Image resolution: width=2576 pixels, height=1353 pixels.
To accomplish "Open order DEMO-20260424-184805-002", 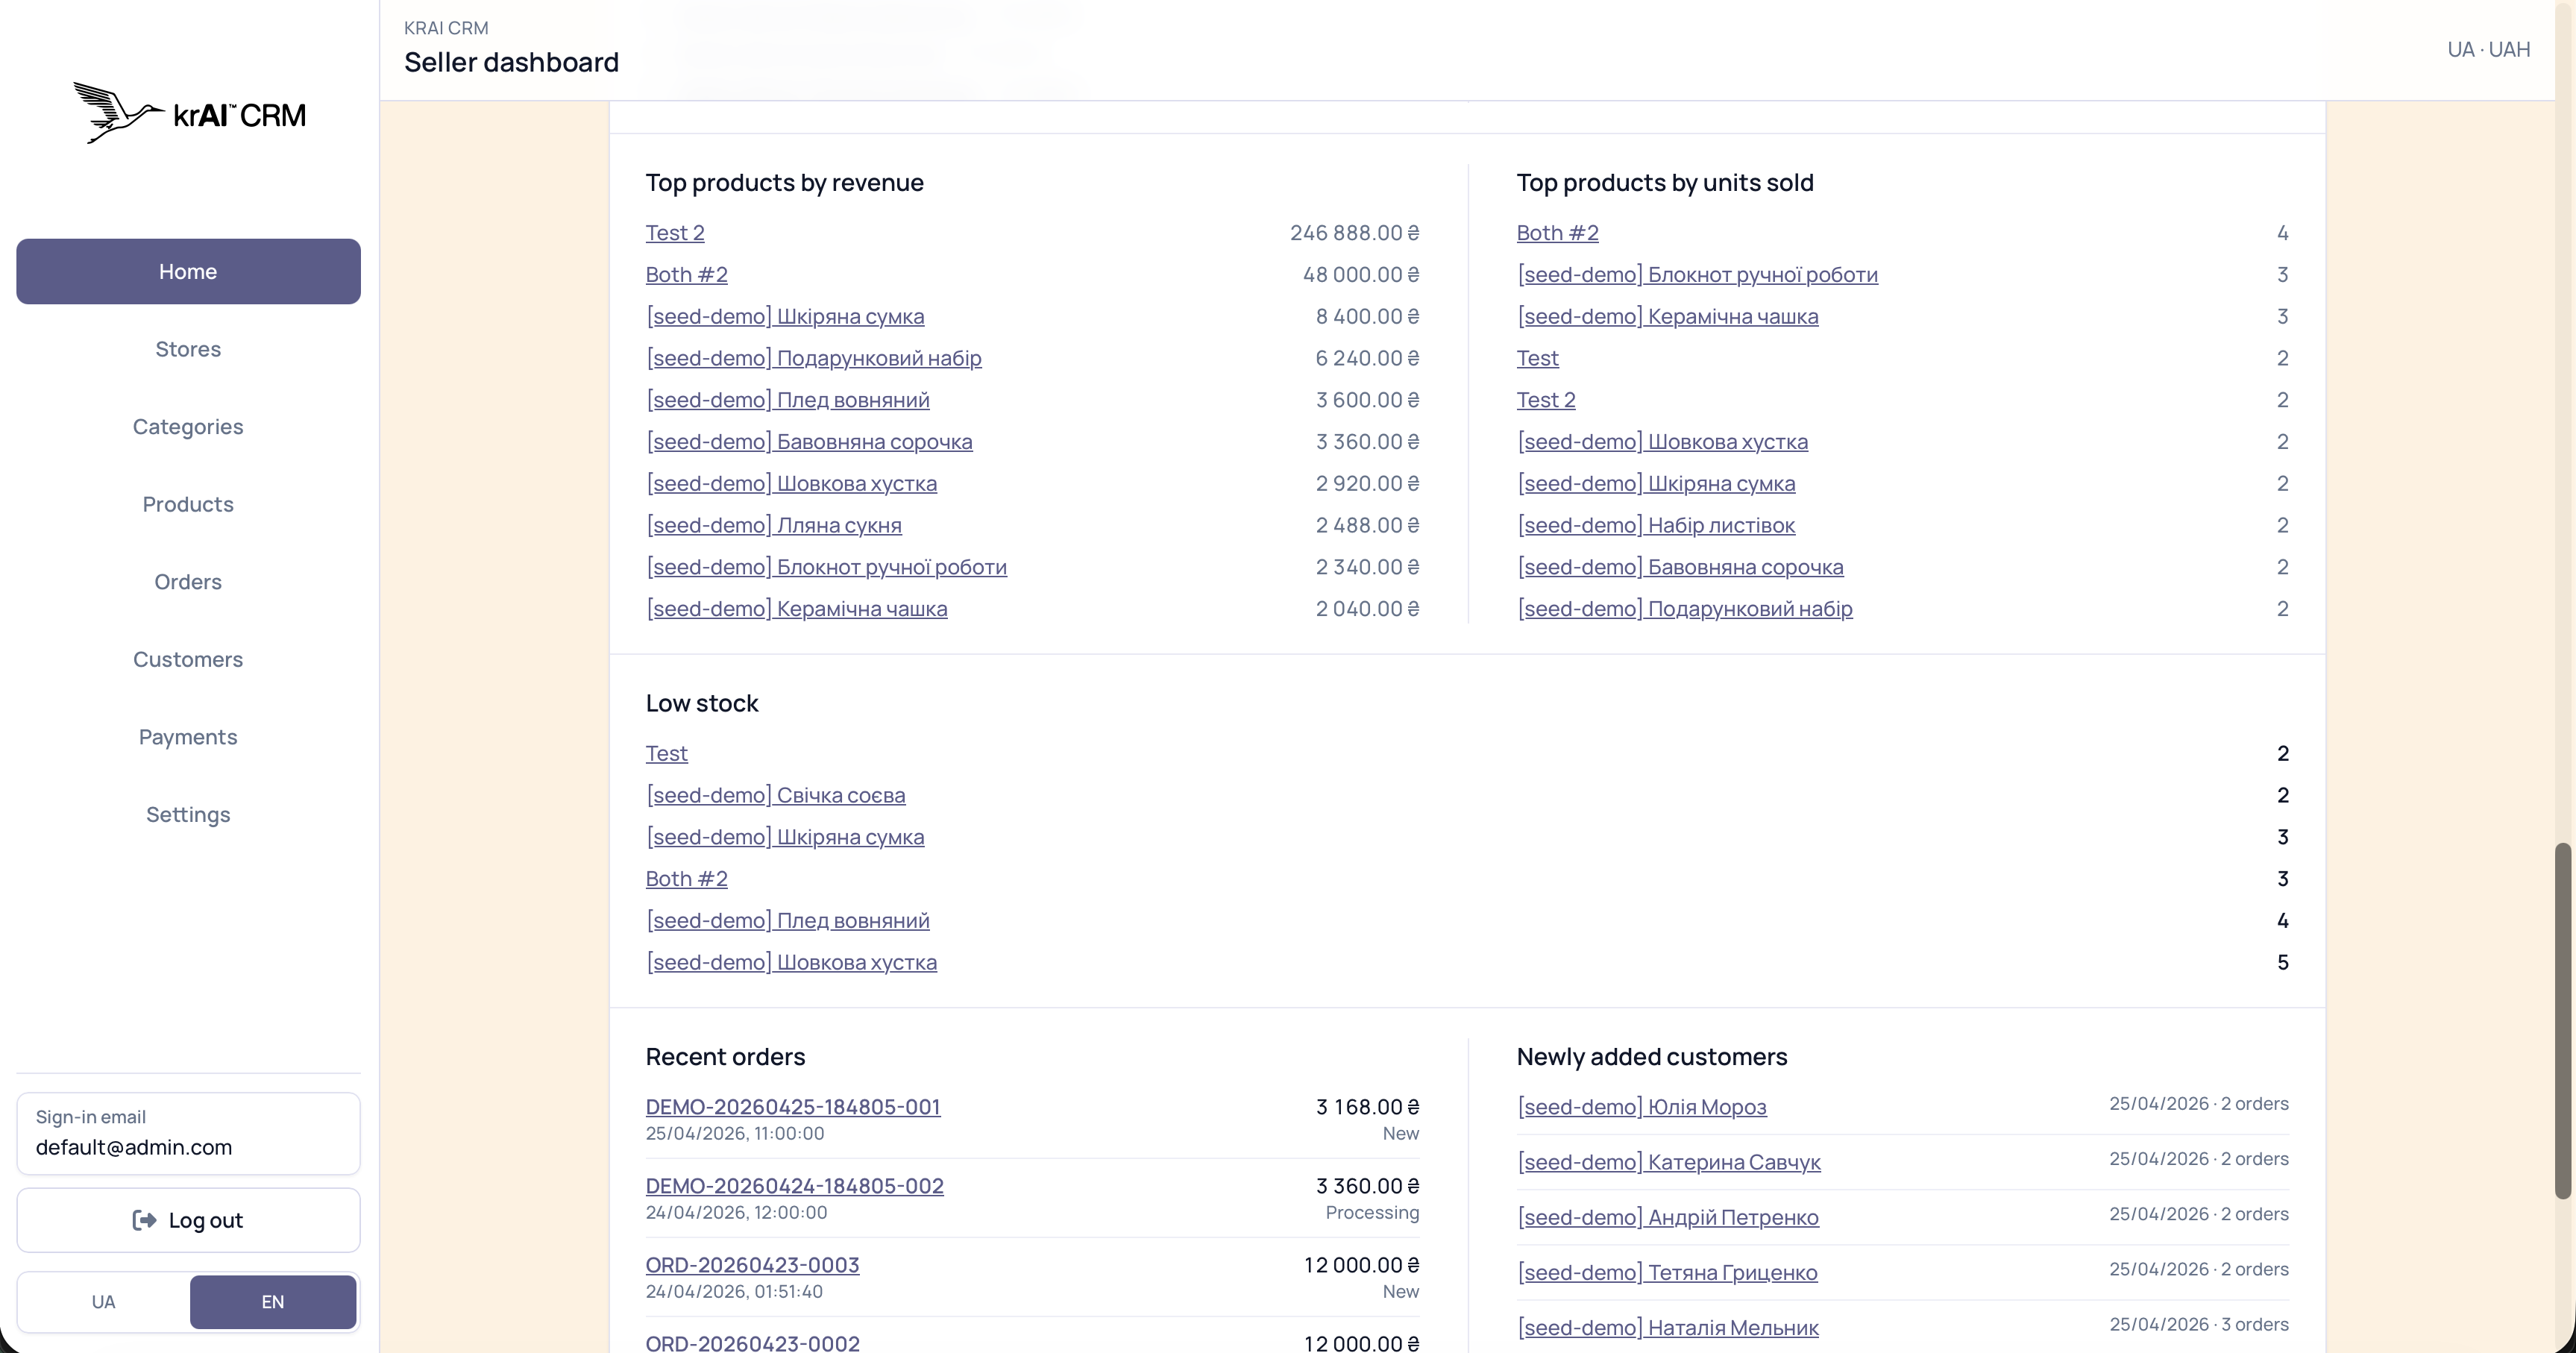I will click(794, 1186).
